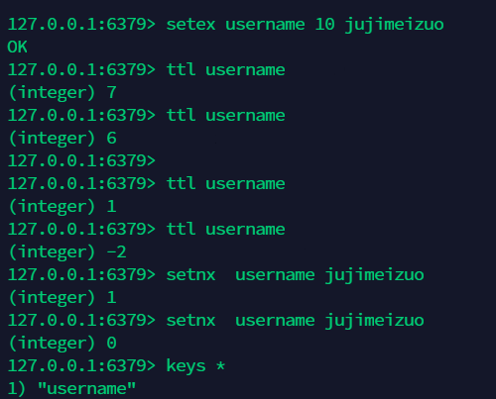The width and height of the screenshot is (496, 399).
Task: Click the (integer) -2 result
Action: (x=67, y=251)
